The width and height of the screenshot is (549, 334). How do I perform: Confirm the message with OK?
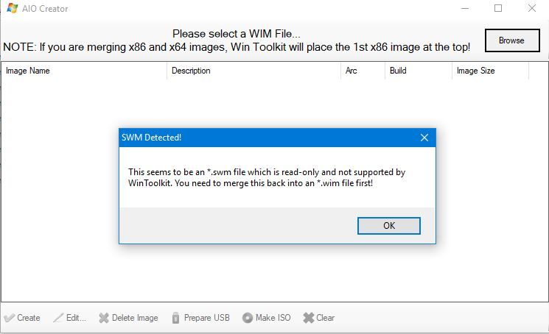click(389, 226)
